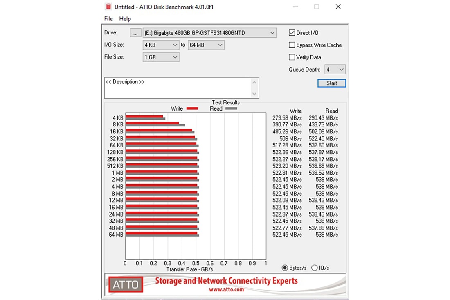Image resolution: width=450 pixels, height=300 pixels.
Task: Enable the Verify Data checkbox
Action: coord(292,57)
